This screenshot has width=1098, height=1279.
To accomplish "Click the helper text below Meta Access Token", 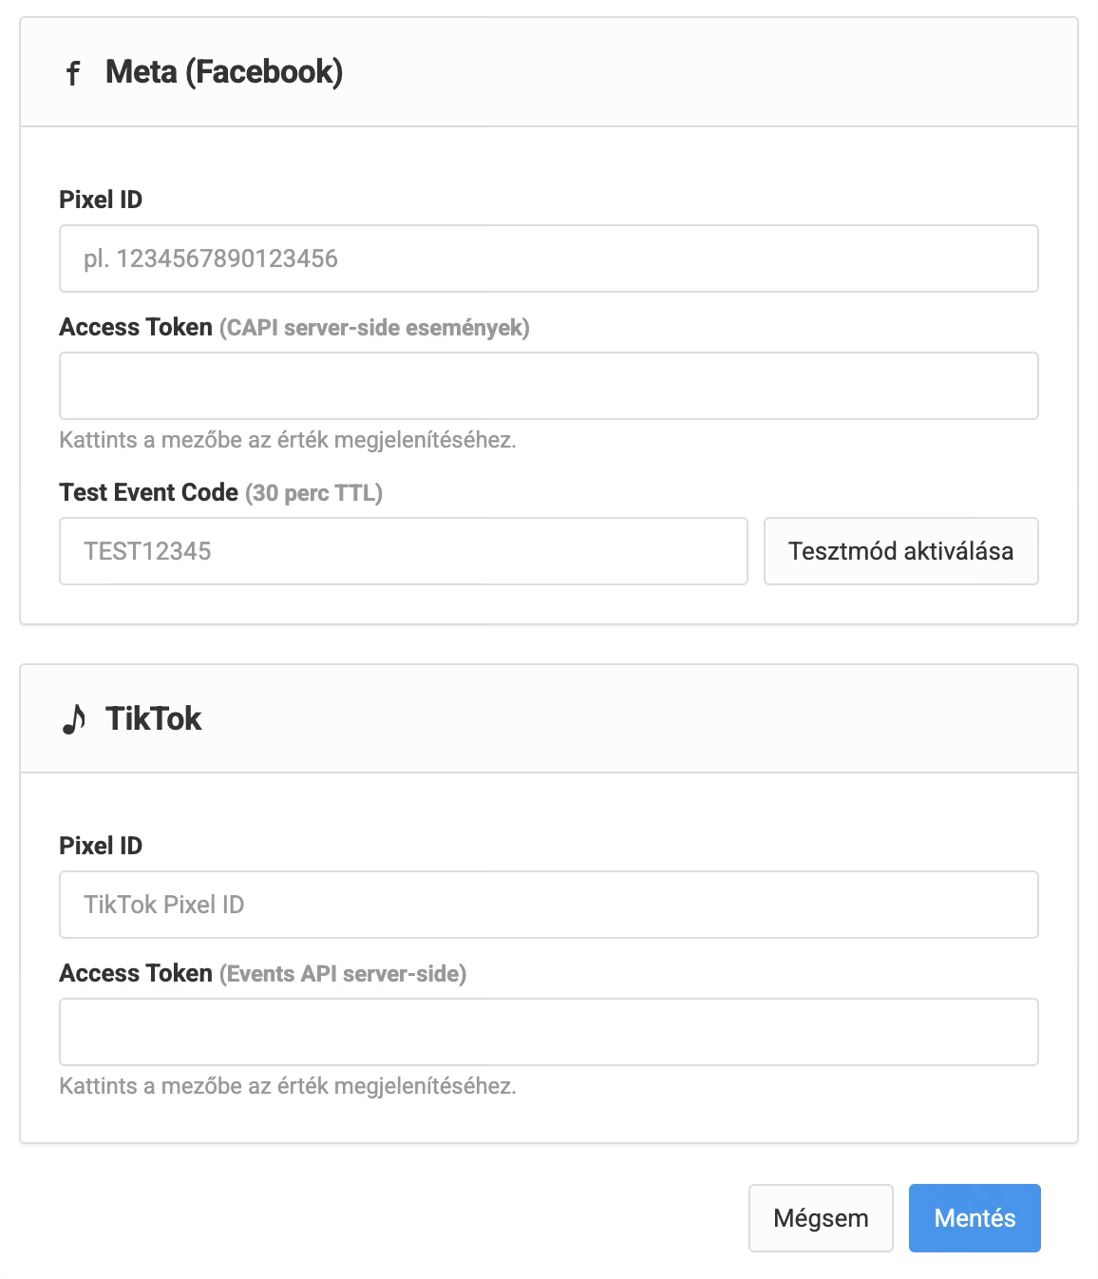I will point(288,440).
